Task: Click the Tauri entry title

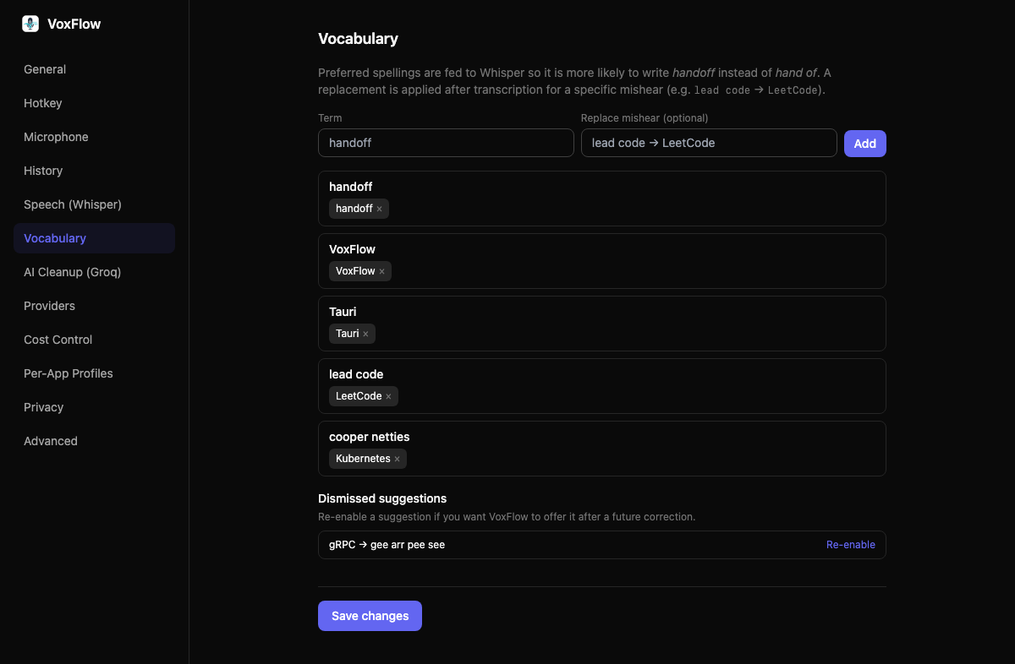Action: click(x=343, y=312)
